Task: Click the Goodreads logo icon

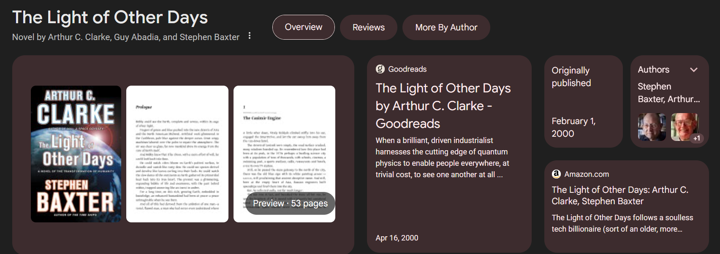Action: point(380,69)
